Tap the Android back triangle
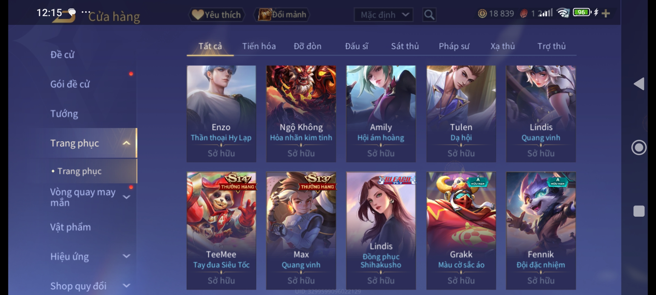Image resolution: width=656 pixels, height=295 pixels. [639, 84]
